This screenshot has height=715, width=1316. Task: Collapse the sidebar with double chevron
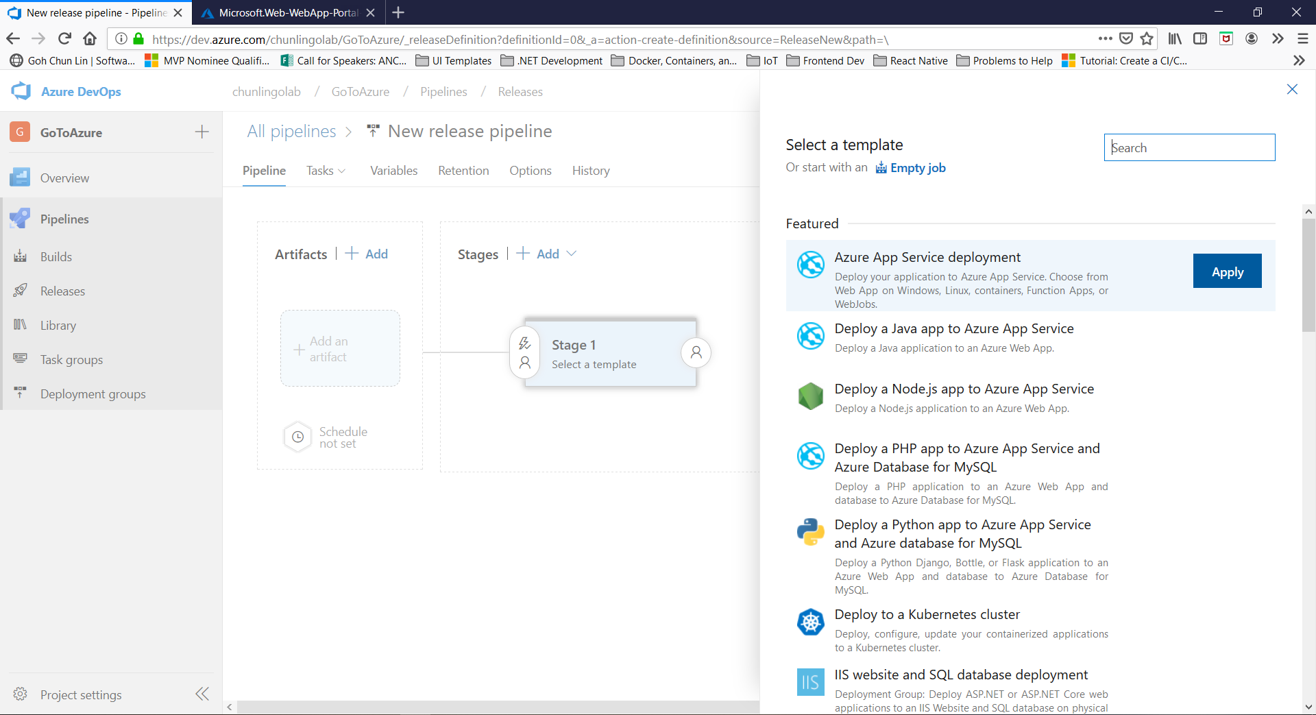click(x=202, y=694)
